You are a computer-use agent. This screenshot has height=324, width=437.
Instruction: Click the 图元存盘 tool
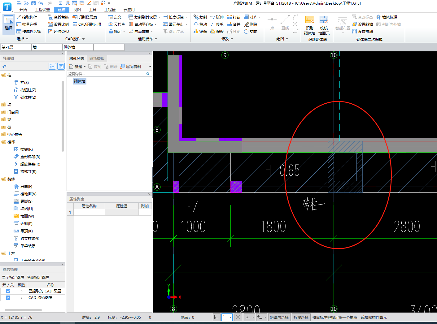pyautogui.click(x=175, y=24)
